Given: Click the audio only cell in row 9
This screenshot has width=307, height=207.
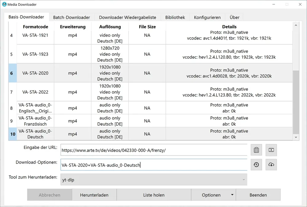Looking at the screenshot, I should click(110, 121).
